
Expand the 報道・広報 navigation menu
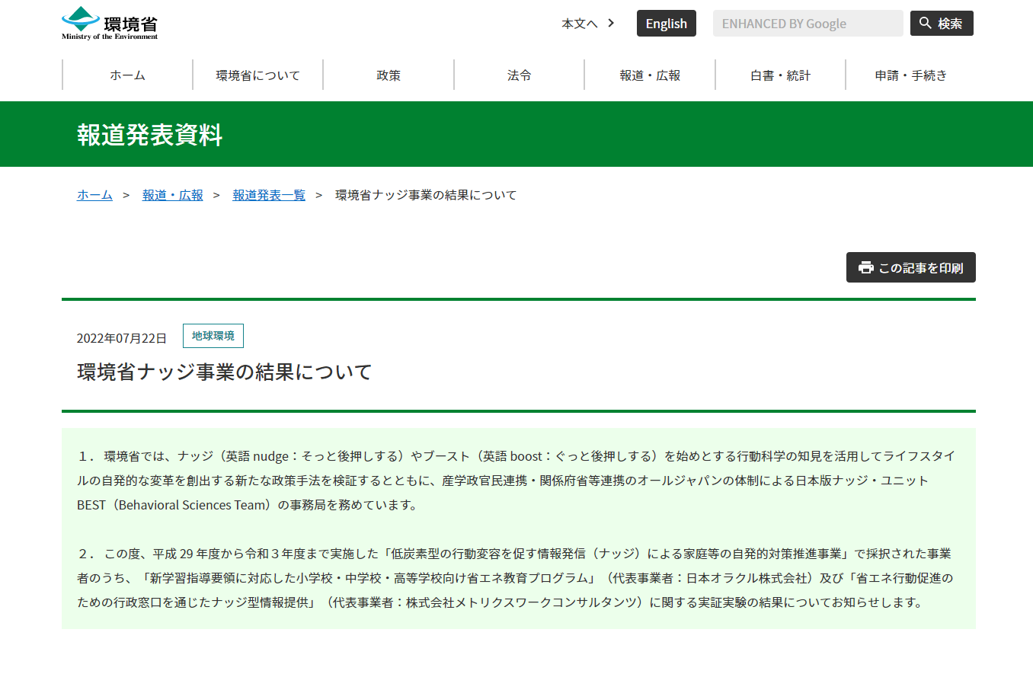click(650, 75)
